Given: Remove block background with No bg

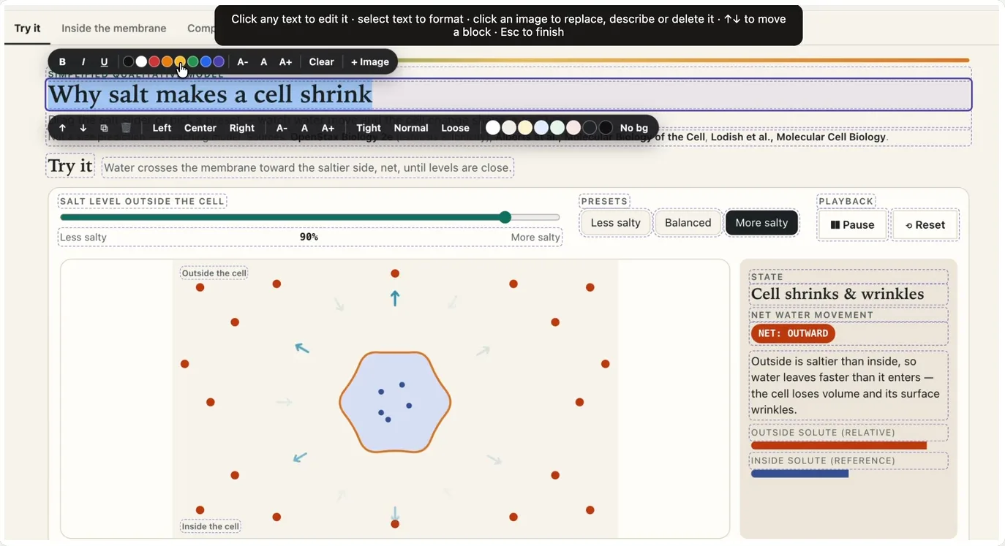Looking at the screenshot, I should 634,128.
